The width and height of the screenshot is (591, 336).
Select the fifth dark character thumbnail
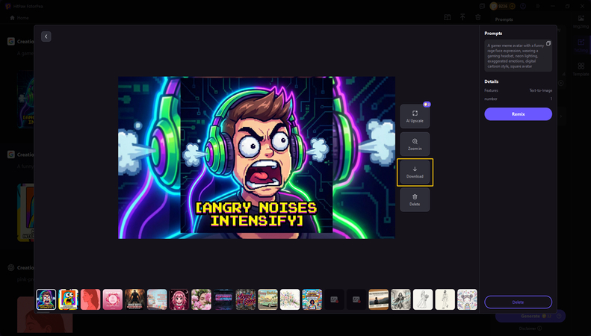134,299
